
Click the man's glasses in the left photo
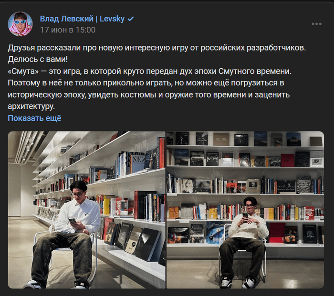coord(77,194)
